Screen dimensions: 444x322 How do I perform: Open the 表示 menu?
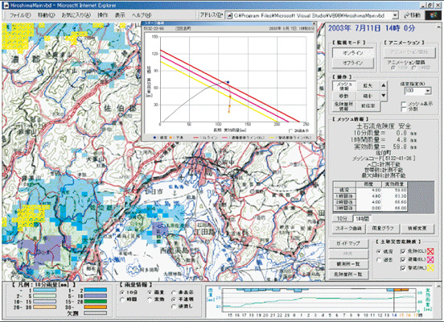[x=120, y=15]
